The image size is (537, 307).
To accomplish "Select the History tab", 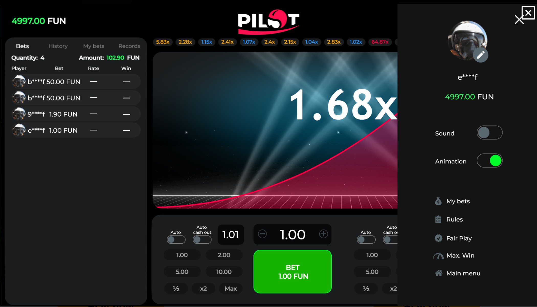I will click(58, 46).
